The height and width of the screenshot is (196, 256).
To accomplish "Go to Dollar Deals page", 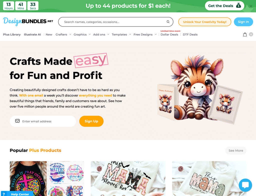I will (x=169, y=34).
